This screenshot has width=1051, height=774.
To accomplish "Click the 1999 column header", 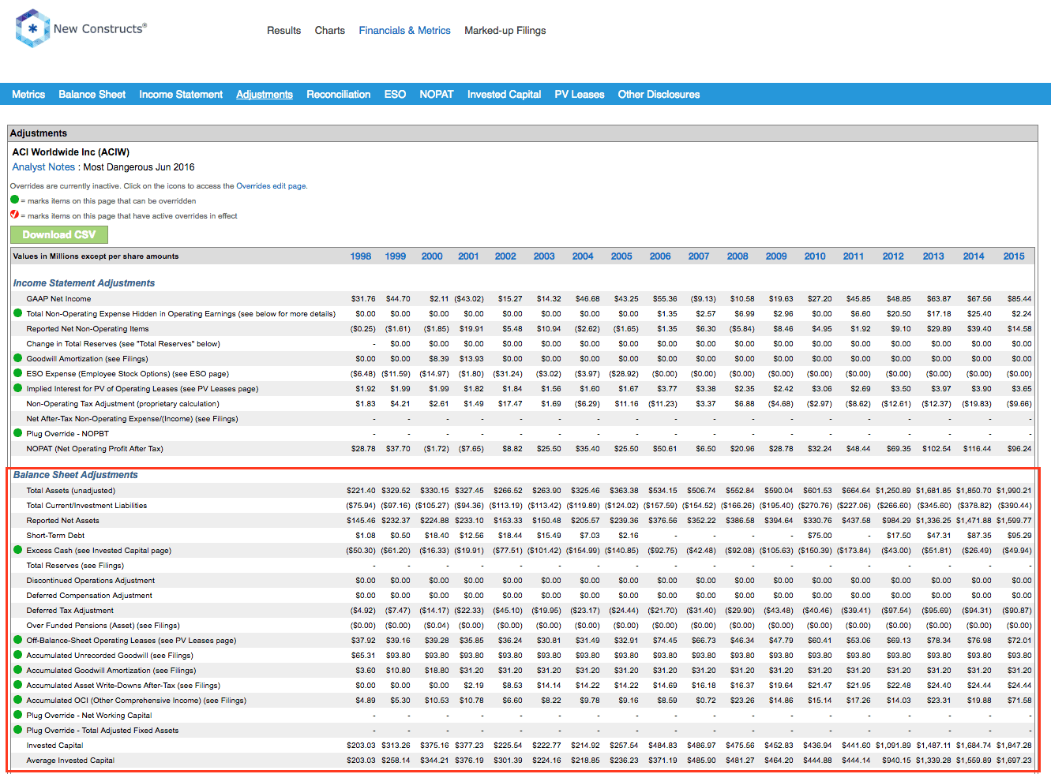I will click(396, 256).
